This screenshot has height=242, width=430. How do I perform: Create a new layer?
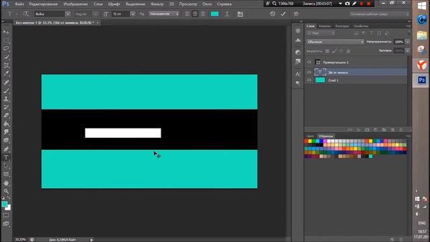[392, 130]
